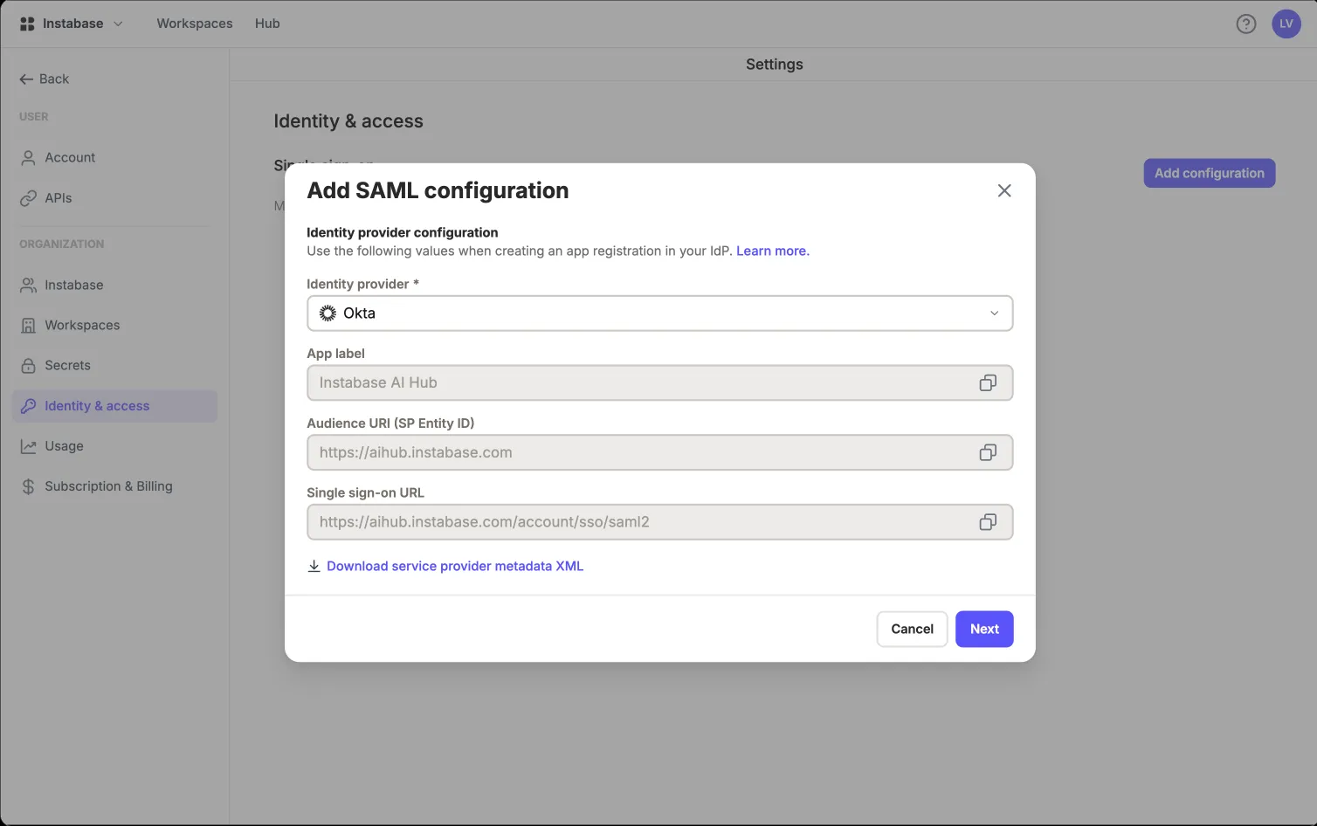Download service provider metadata XML

coord(454,566)
